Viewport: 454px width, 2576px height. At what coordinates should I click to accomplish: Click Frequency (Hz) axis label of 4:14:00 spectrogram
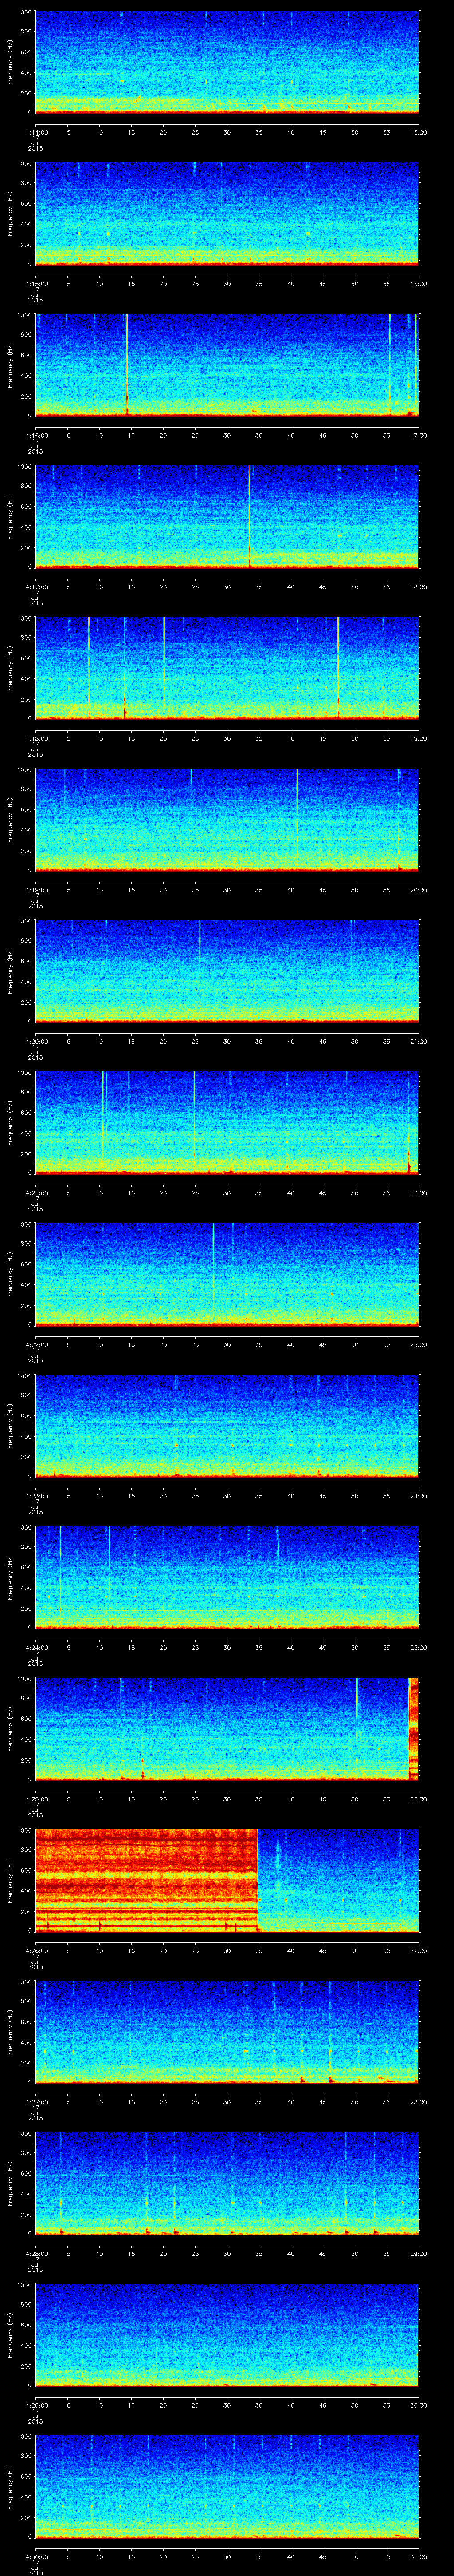click(10, 62)
